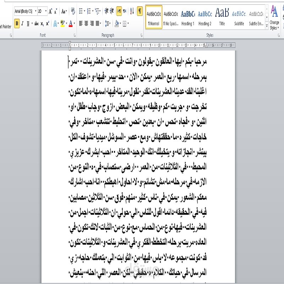Click Decrease Indent icon
Viewport: 284px width, 284px height.
[x=106, y=11]
